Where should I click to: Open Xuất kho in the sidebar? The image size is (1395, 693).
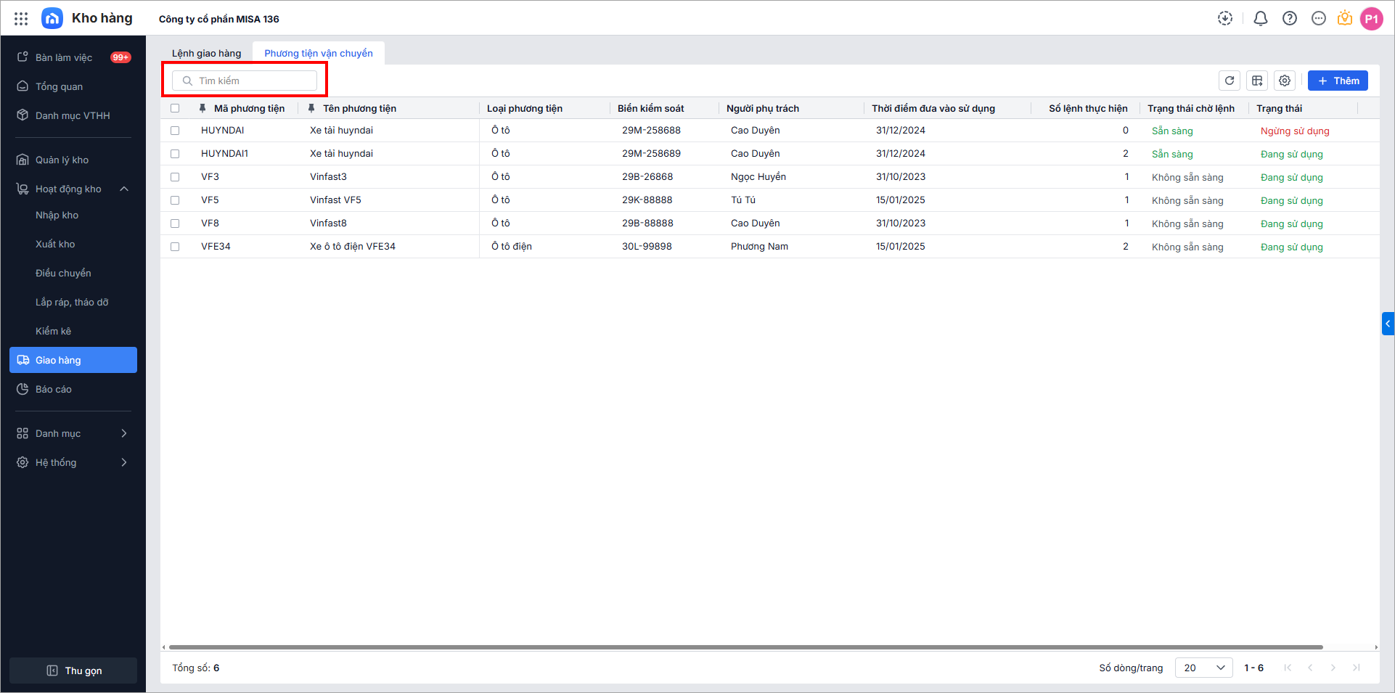point(55,244)
